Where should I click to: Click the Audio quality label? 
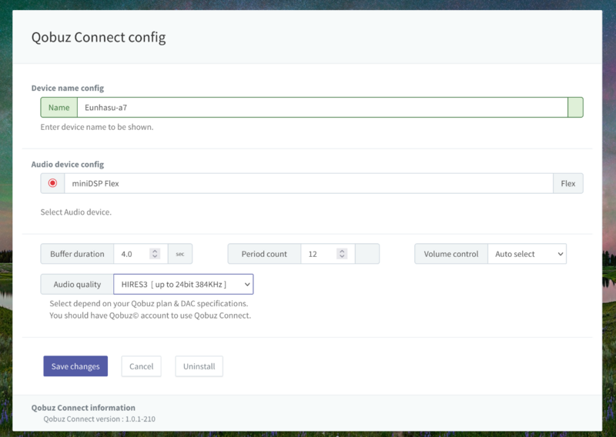(x=77, y=284)
